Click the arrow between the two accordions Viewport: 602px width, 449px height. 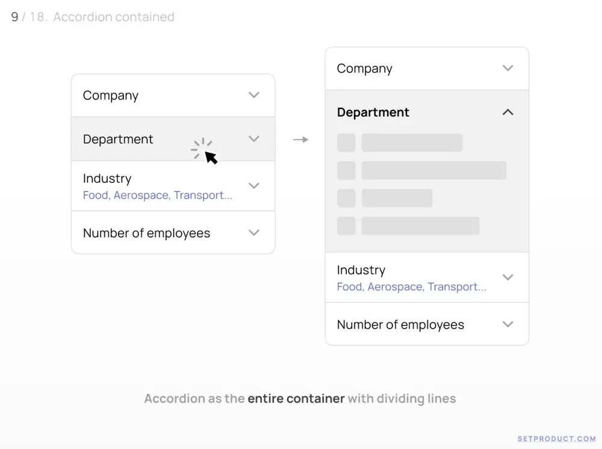(x=300, y=140)
